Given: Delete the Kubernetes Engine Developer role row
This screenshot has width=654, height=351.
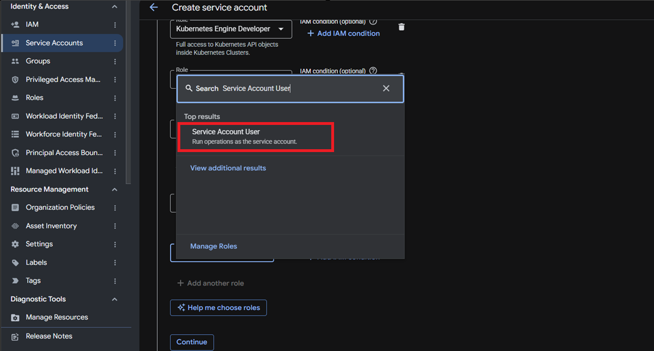Looking at the screenshot, I should (x=401, y=27).
